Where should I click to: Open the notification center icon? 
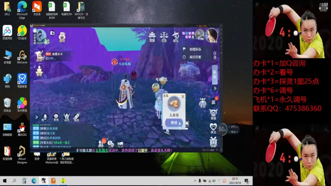[247, 181]
